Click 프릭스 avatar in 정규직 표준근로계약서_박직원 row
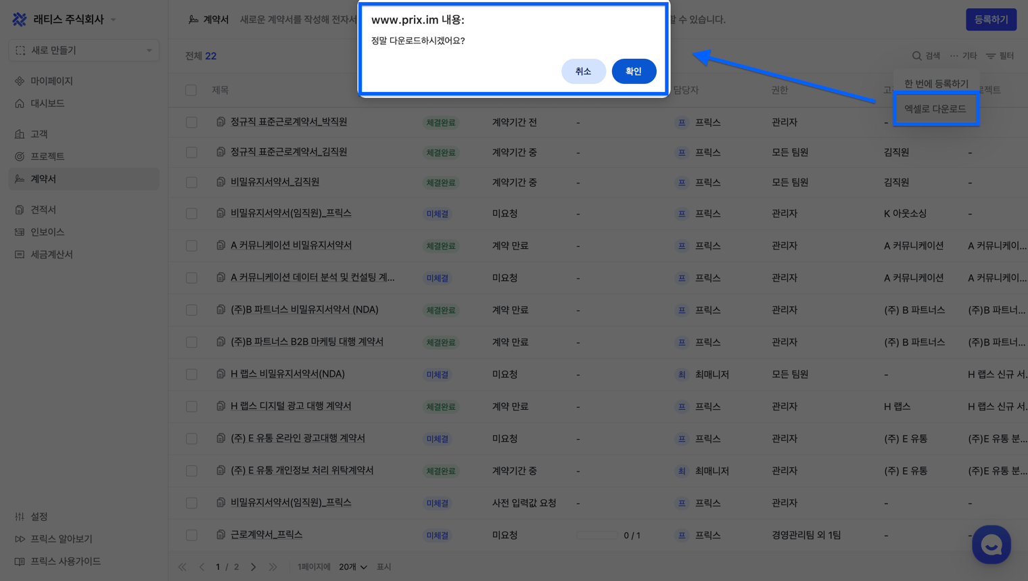This screenshot has height=581, width=1028. point(682,122)
